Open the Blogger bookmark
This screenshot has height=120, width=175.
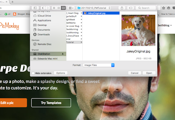click(22, 14)
